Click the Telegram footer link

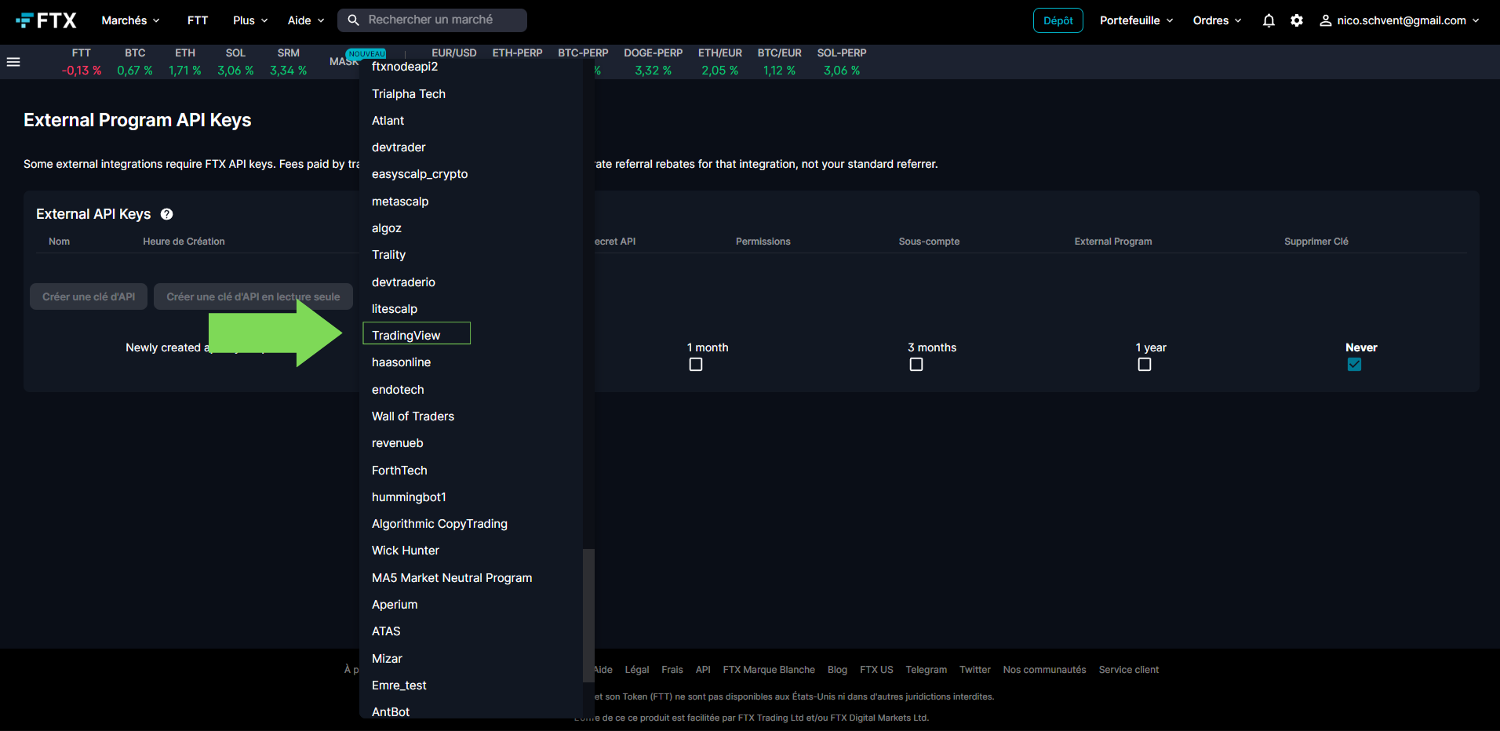926,669
